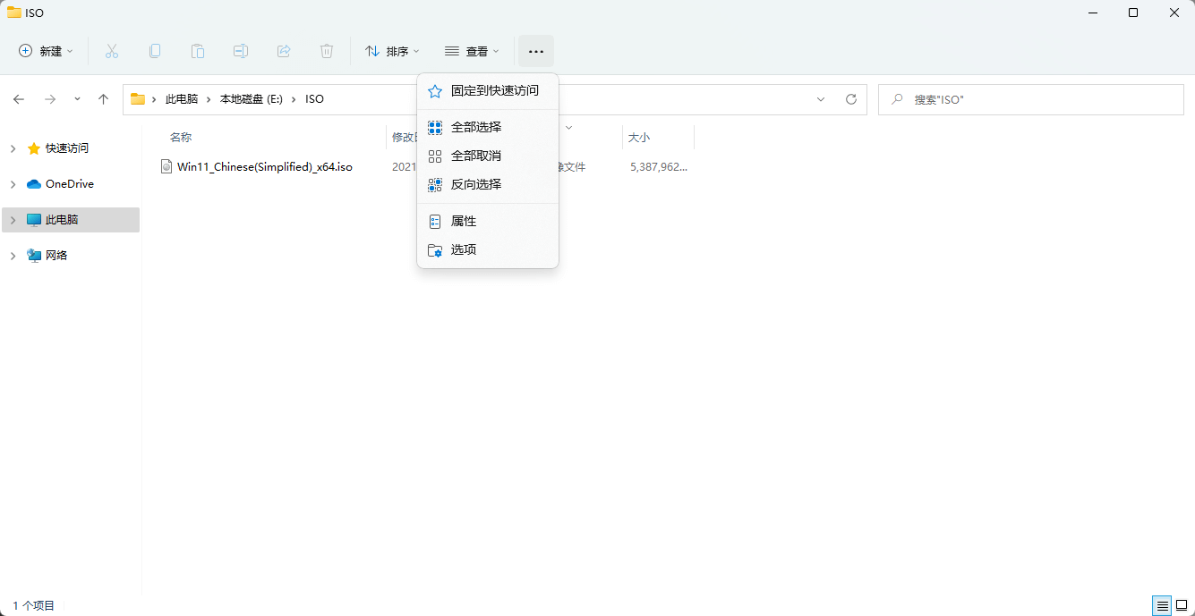Click the Rename icon in toolbar
The width and height of the screenshot is (1195, 616).
click(241, 51)
